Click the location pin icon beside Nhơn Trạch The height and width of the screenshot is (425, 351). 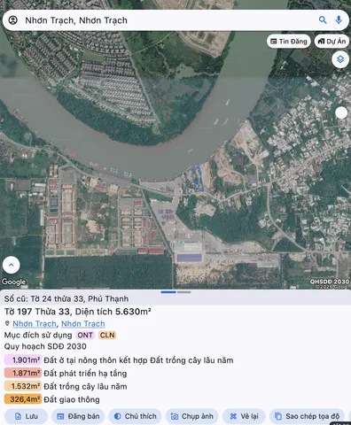(7, 323)
